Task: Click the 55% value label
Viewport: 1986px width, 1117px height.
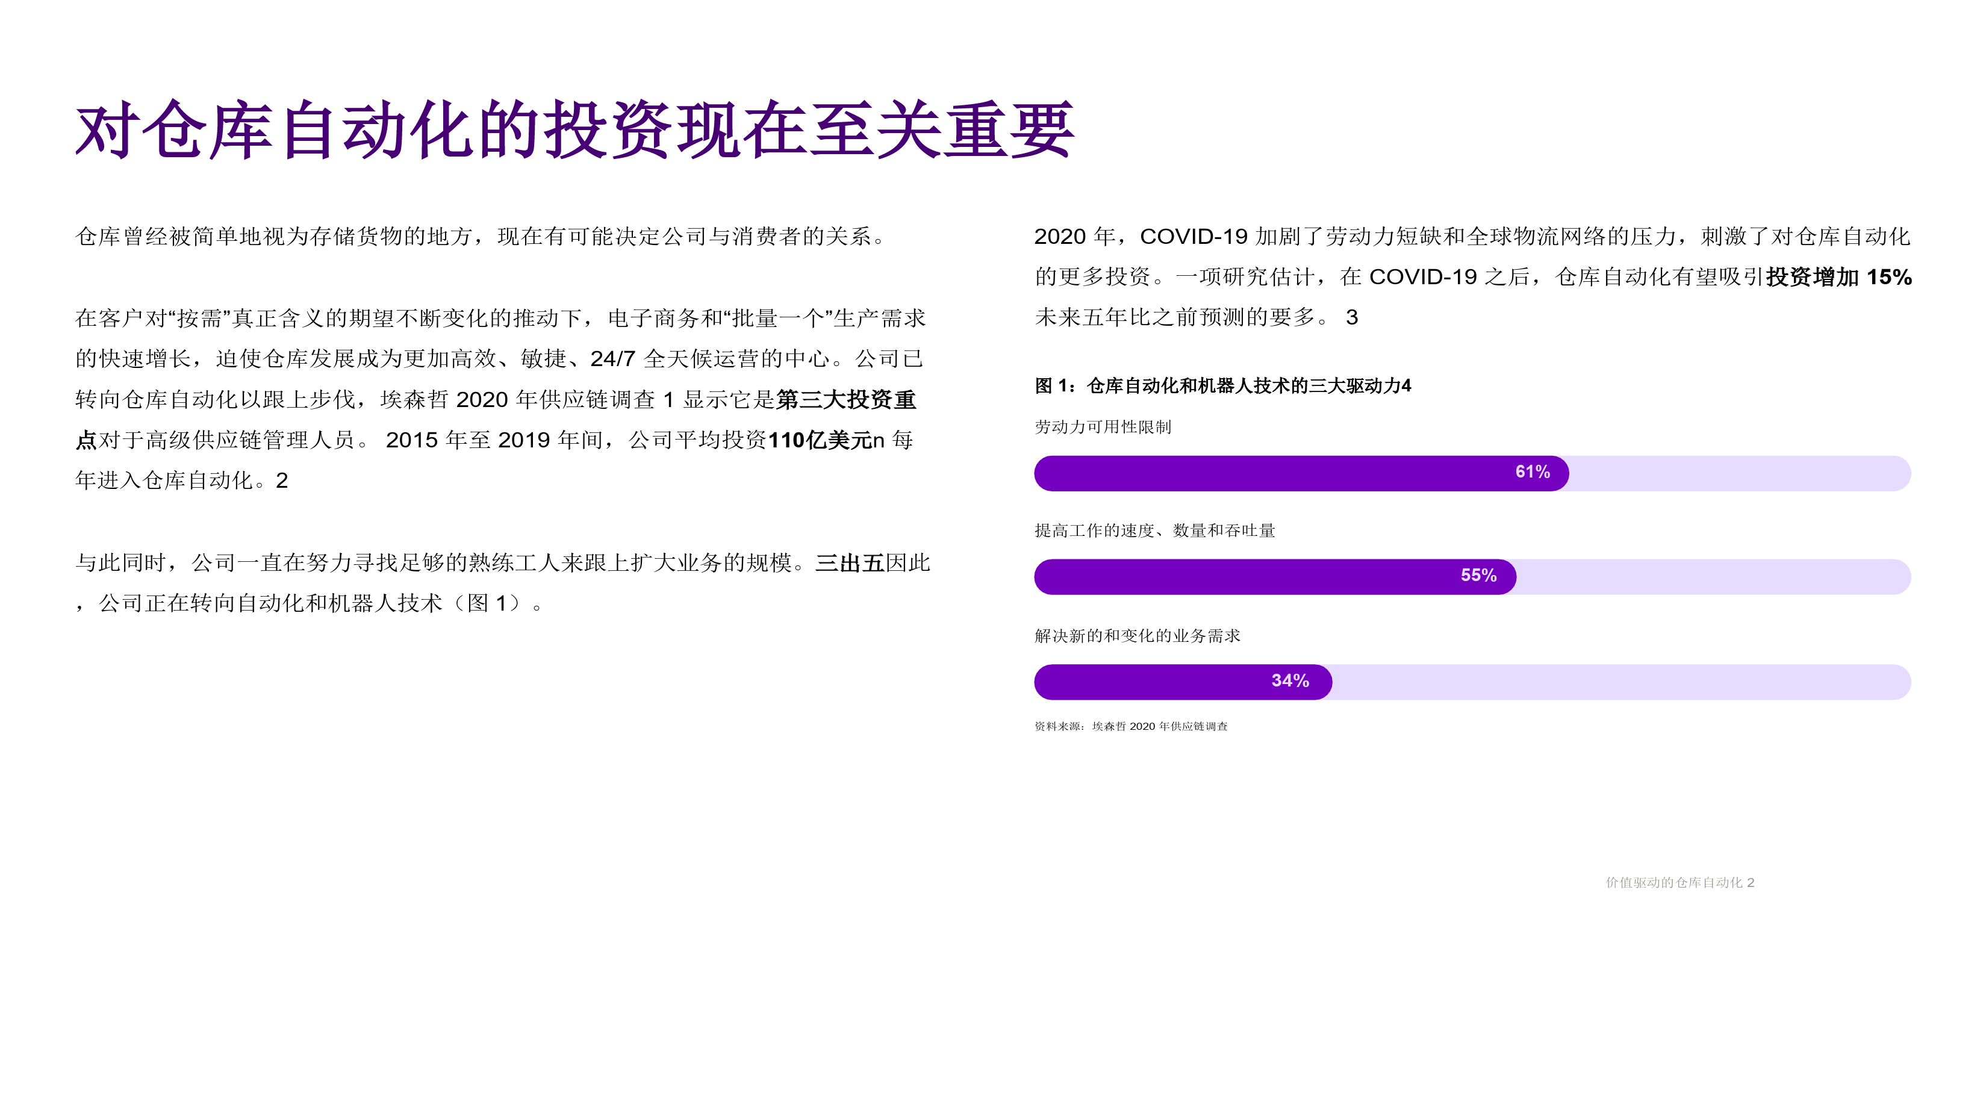Action: click(1479, 575)
